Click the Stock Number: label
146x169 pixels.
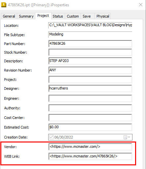pos(16,52)
